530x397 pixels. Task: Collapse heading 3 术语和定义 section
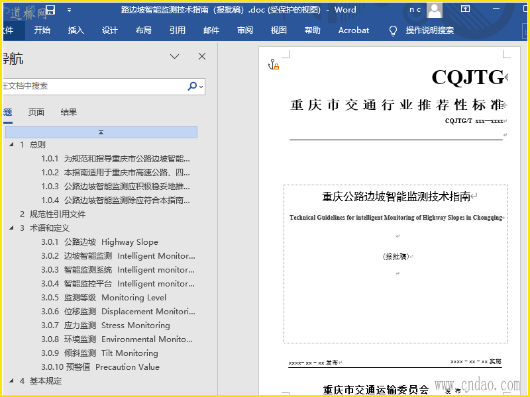coord(11,228)
